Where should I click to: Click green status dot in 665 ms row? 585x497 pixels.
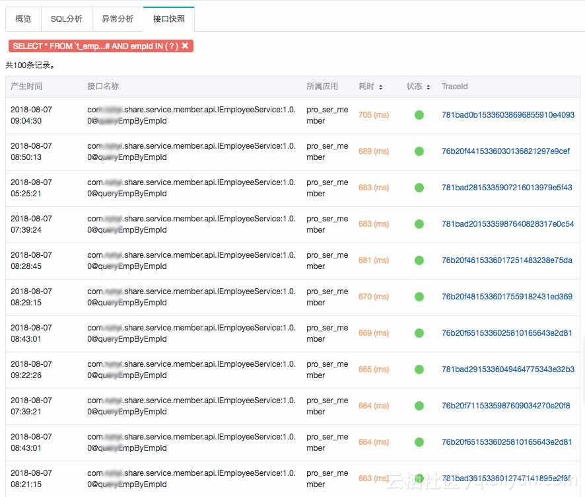click(x=419, y=369)
